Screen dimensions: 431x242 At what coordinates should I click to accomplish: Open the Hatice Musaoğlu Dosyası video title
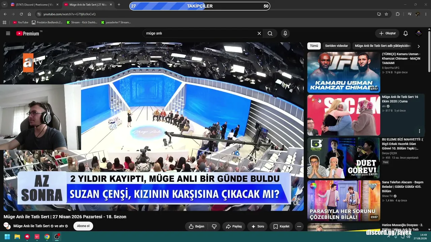(x=402, y=227)
